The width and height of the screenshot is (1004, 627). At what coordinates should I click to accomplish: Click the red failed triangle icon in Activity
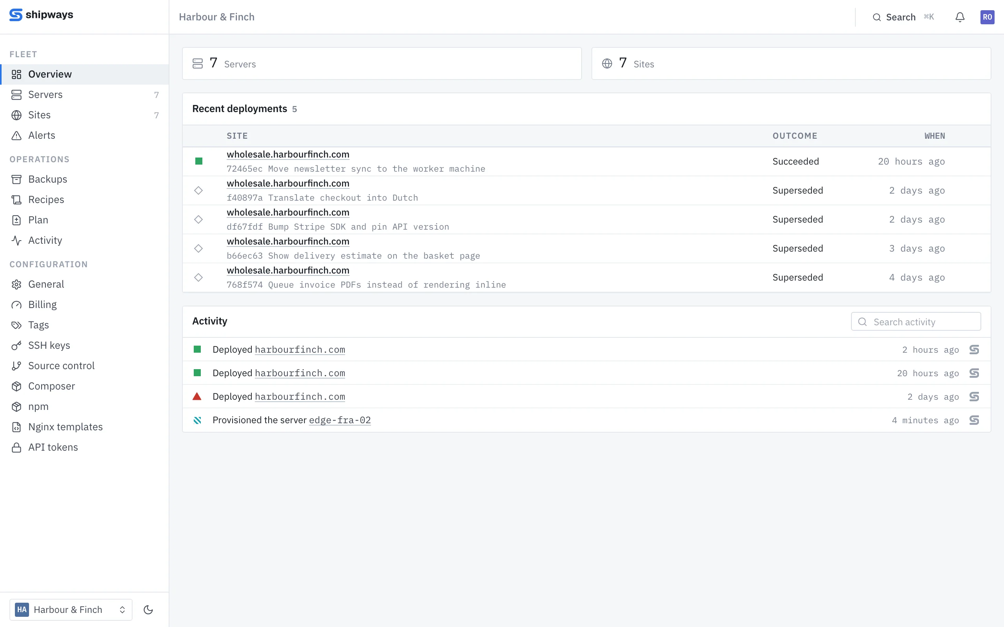[x=197, y=397]
